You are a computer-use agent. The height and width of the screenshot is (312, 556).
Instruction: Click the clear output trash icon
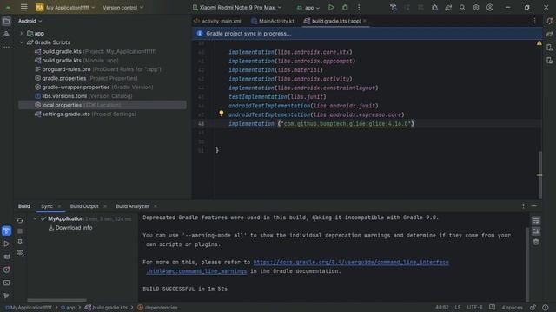pyautogui.click(x=536, y=242)
